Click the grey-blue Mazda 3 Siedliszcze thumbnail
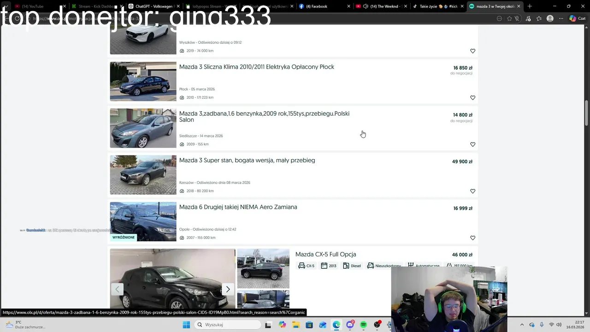590x332 pixels. click(143, 128)
